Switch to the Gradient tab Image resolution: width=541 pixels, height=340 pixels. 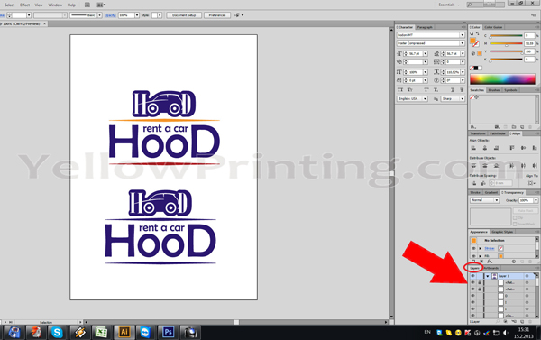(491, 193)
